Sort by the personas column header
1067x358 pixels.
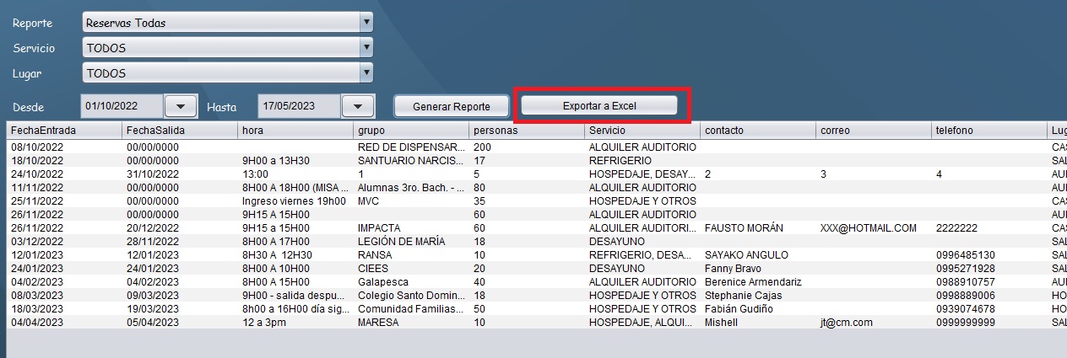click(x=527, y=131)
